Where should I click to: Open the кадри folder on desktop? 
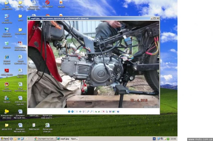coord(20,4)
